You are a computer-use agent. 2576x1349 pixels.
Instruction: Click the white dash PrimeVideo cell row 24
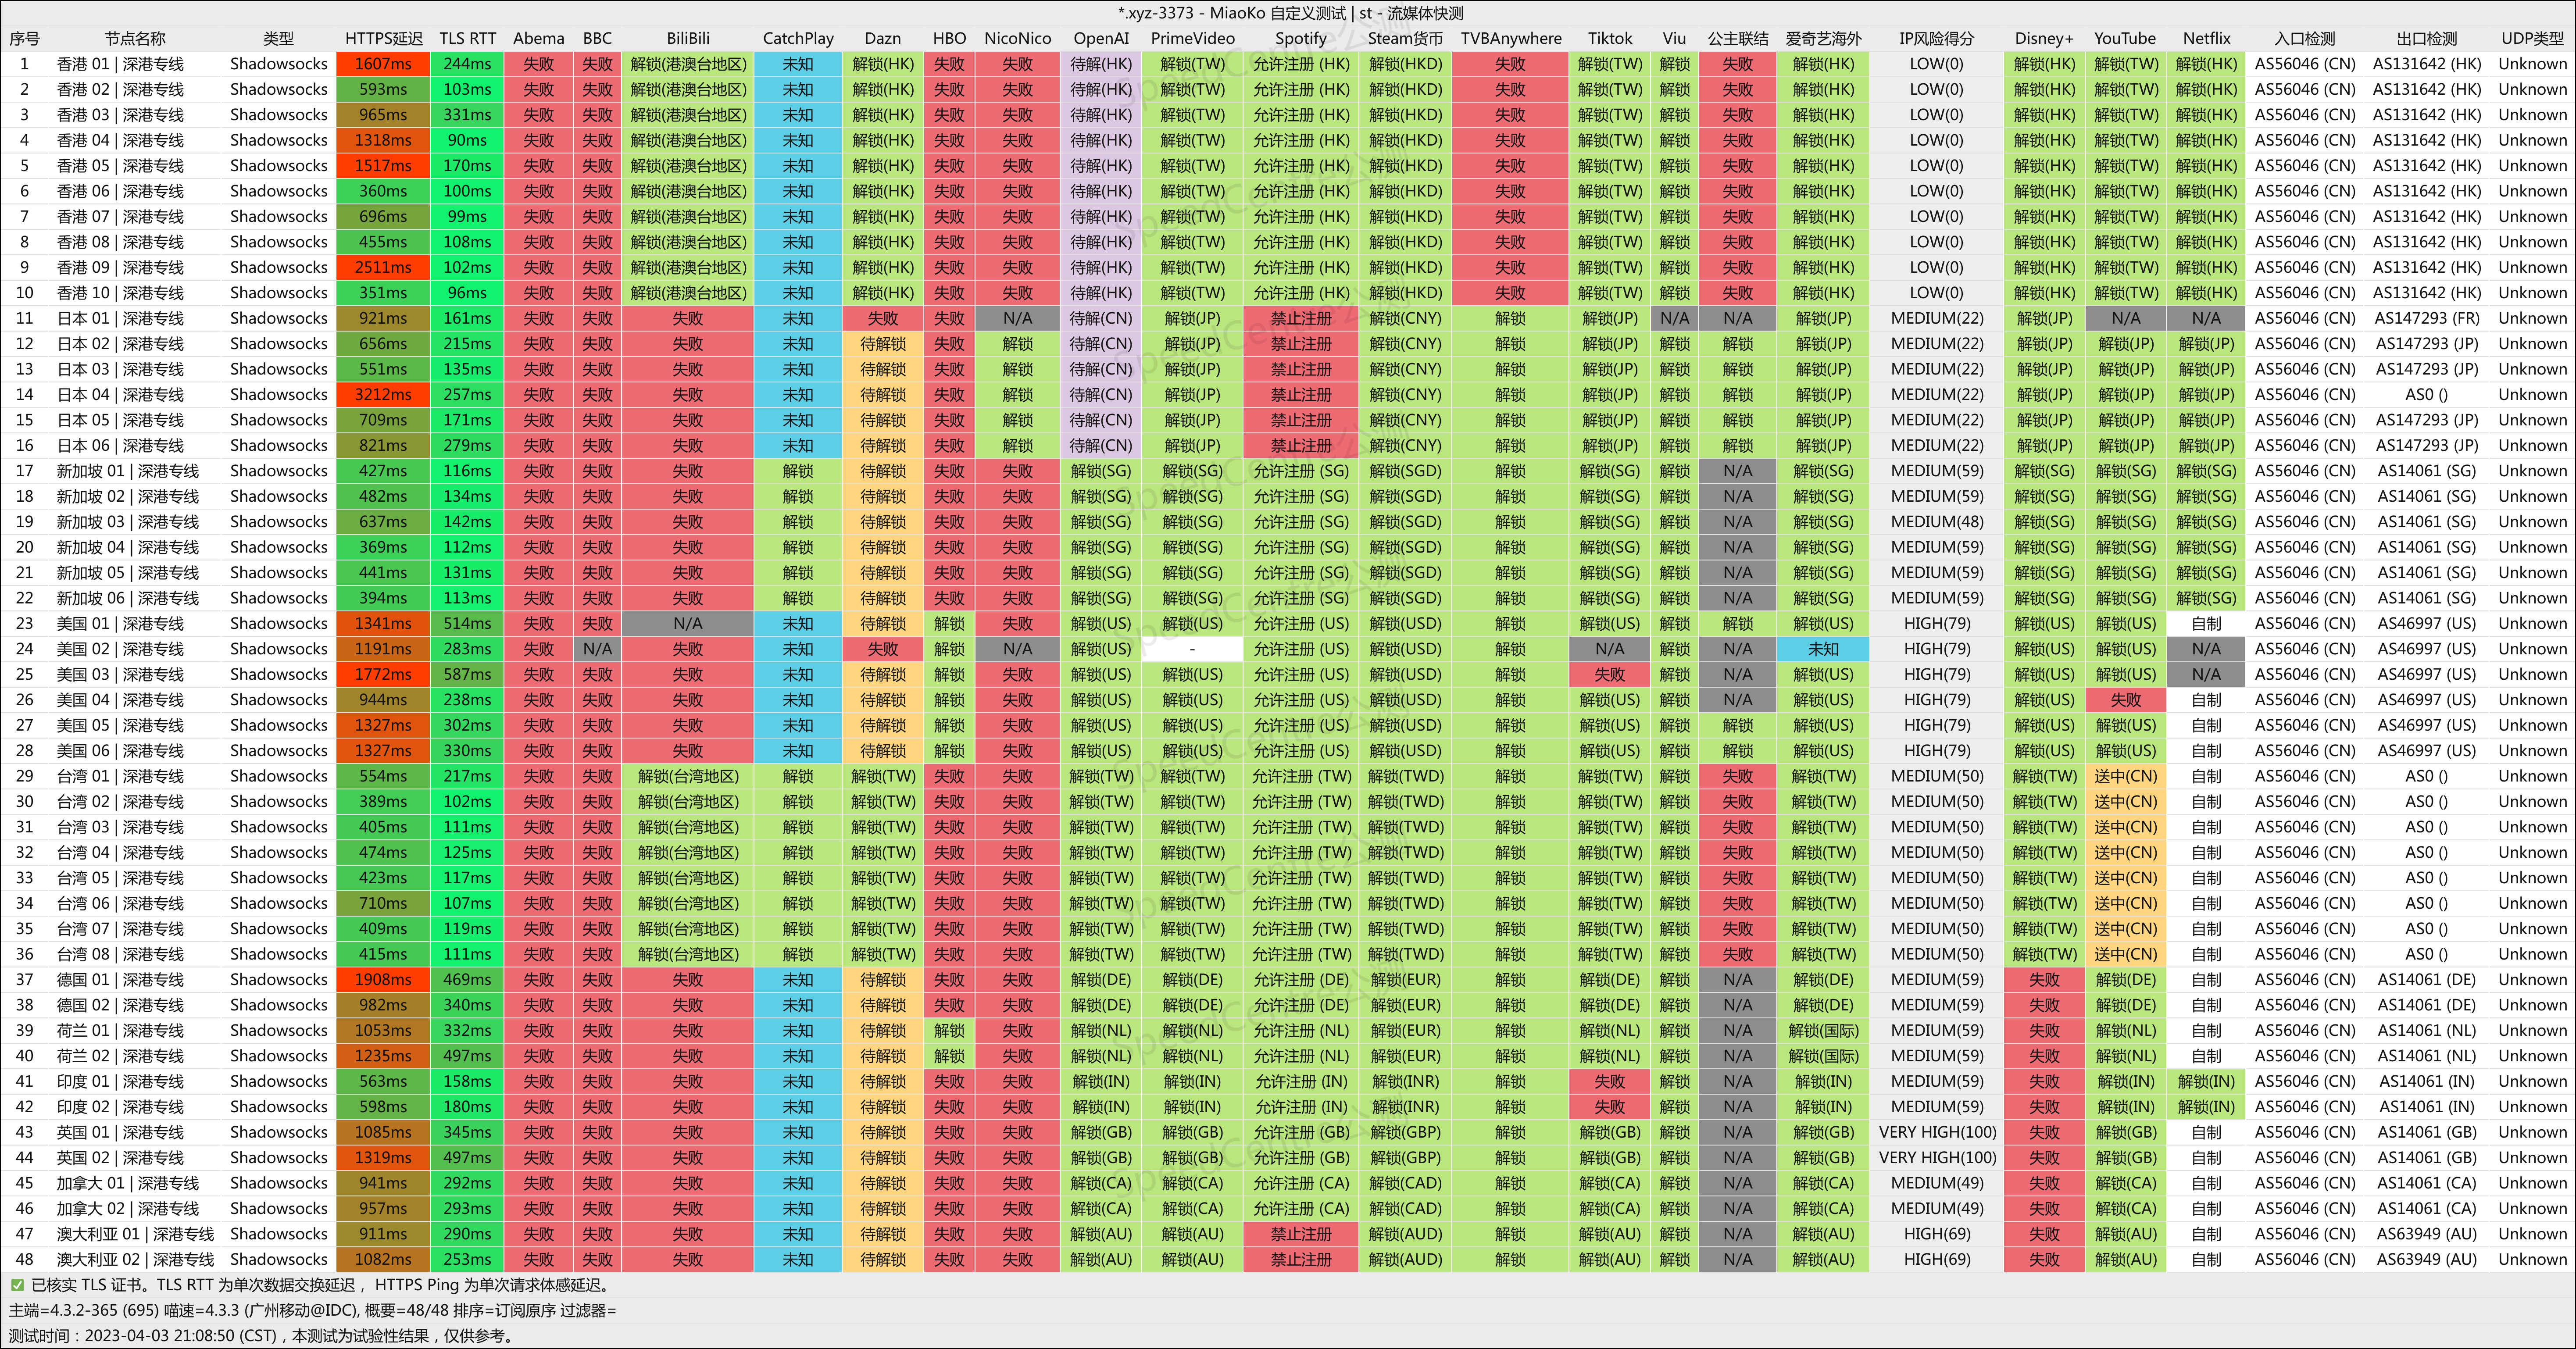(x=1192, y=649)
